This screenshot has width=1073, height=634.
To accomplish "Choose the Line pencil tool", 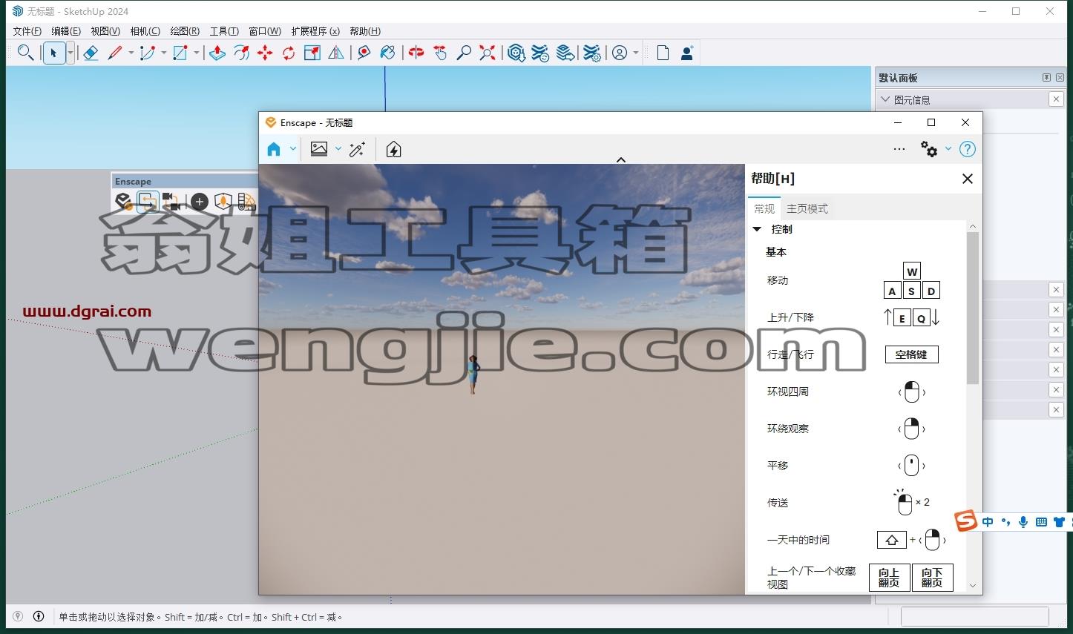I will (115, 53).
